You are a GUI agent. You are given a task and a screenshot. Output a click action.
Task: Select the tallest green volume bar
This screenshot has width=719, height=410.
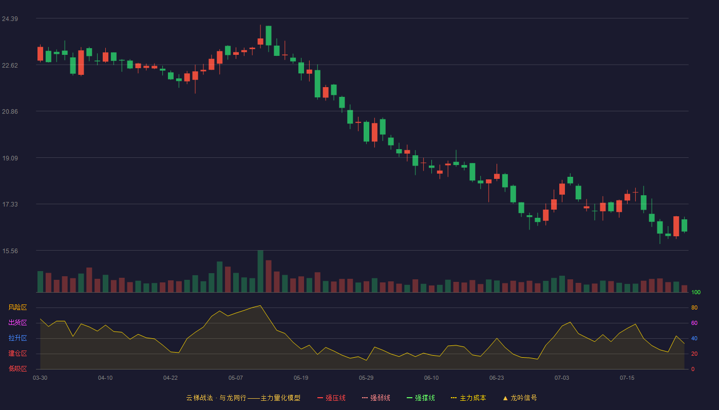coord(260,271)
